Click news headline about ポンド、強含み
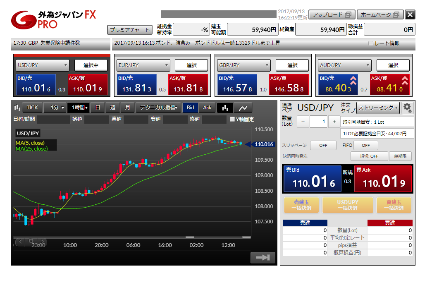This screenshot has height=285, width=432. tap(197, 43)
